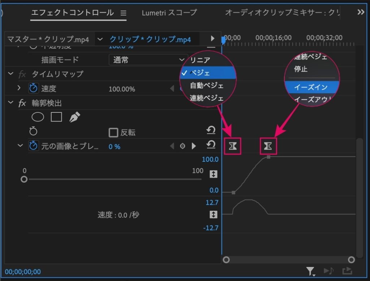Click the right zoom scrollbar handle
Screen dimensions: 370x281
coord(351,260)
